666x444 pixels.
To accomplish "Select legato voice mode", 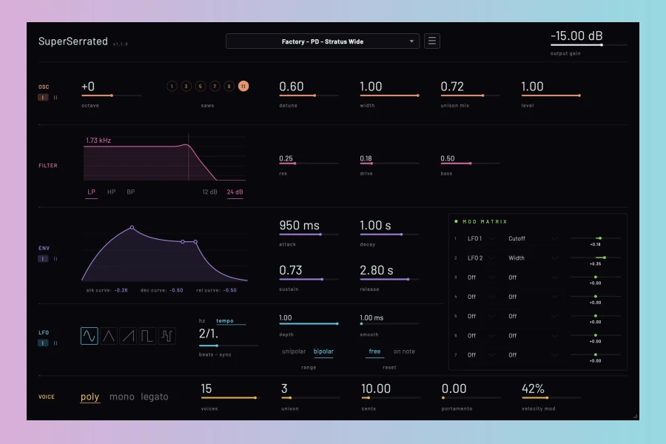I will [x=155, y=397].
